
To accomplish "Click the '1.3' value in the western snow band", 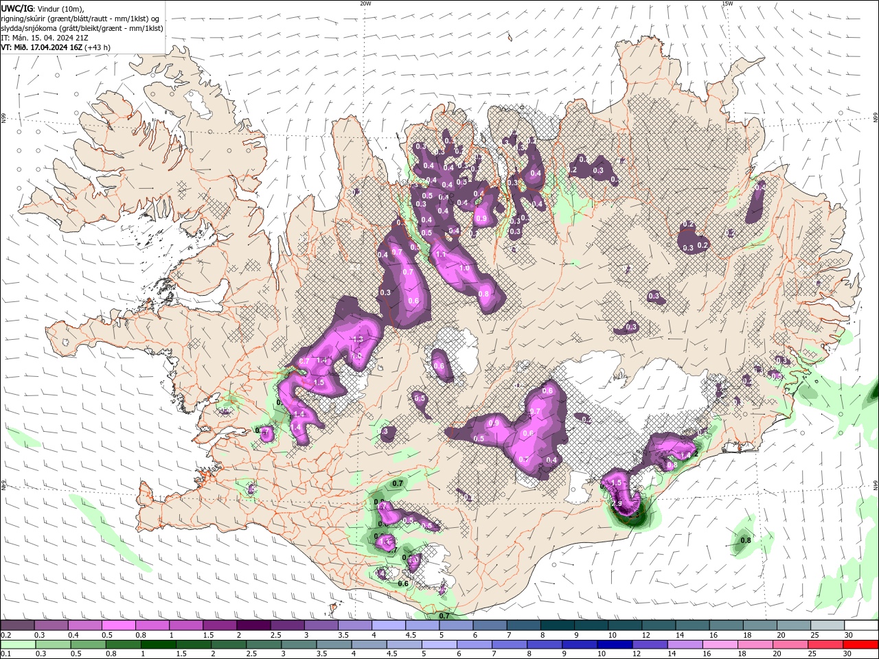I will (x=358, y=339).
